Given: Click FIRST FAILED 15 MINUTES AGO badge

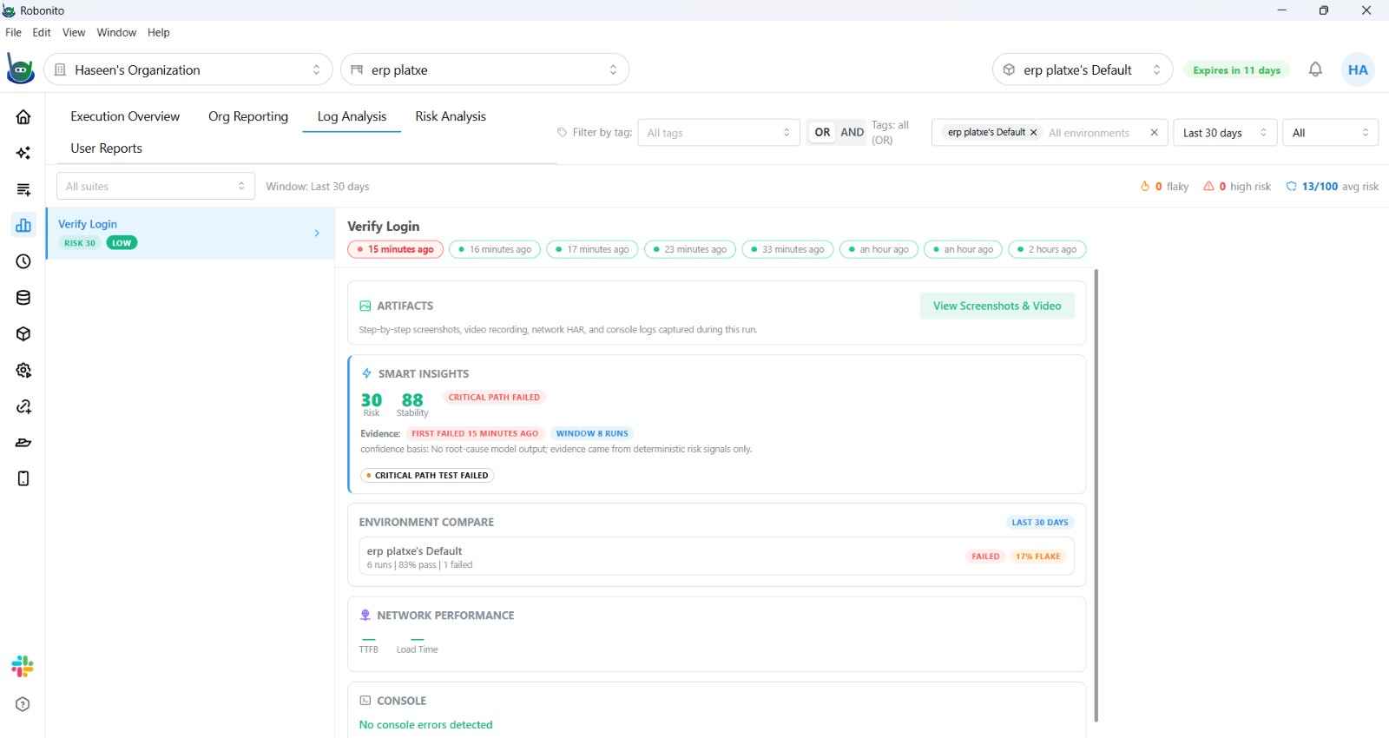Looking at the screenshot, I should 475,433.
